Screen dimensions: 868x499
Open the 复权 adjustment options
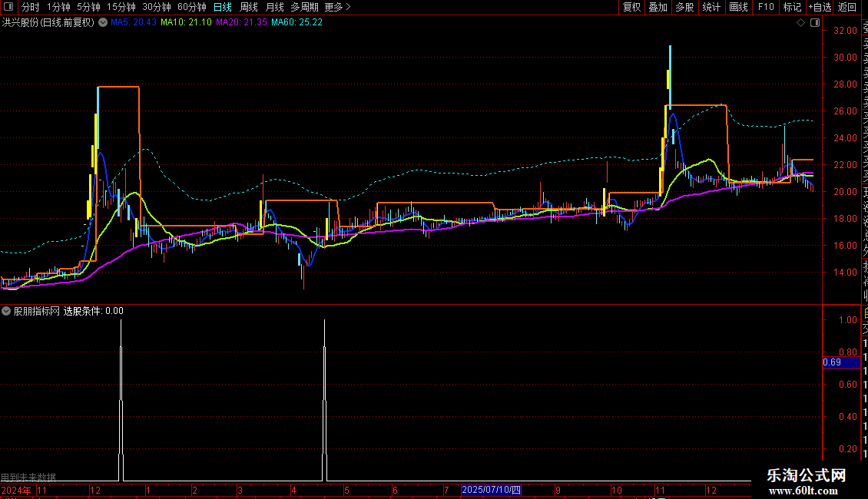[x=631, y=7]
